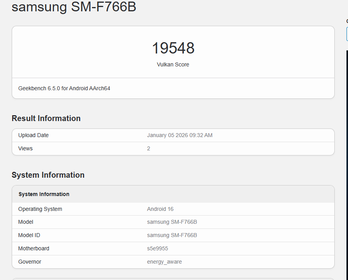The height and width of the screenshot is (280, 348).
Task: Click the 19548 Vulkan score number
Action: tap(173, 48)
